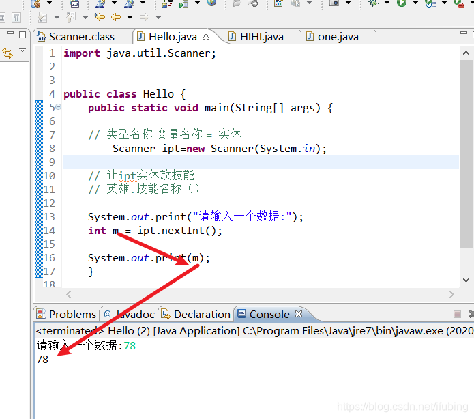Open the back navigation history dropdown
The image size is (474, 419).
click(130, 17)
